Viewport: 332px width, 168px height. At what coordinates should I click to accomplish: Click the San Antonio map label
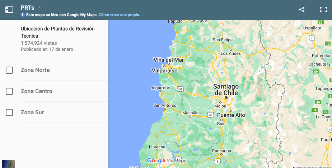tap(165, 105)
